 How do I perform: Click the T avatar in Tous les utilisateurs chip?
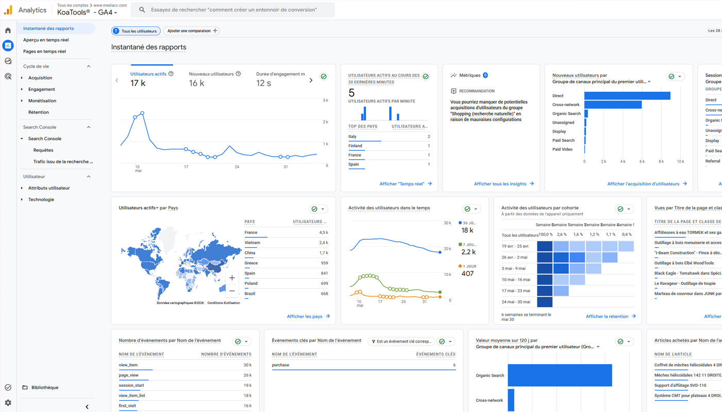point(116,31)
